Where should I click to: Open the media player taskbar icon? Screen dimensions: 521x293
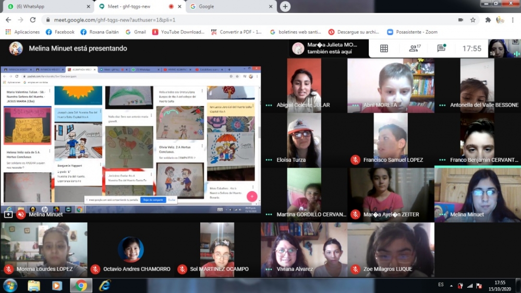pyautogui.click(x=57, y=286)
